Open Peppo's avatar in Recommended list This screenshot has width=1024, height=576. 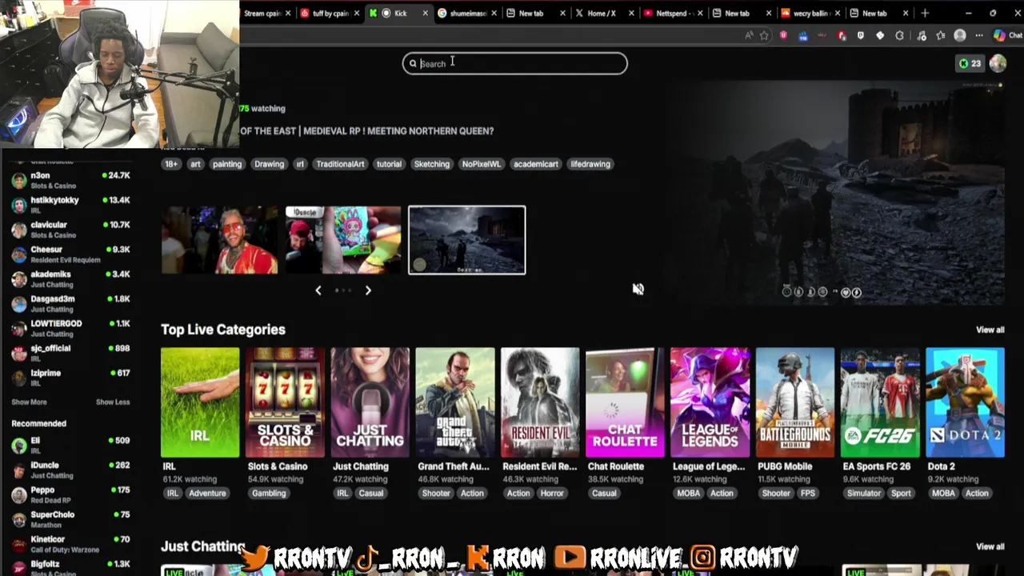click(x=18, y=495)
